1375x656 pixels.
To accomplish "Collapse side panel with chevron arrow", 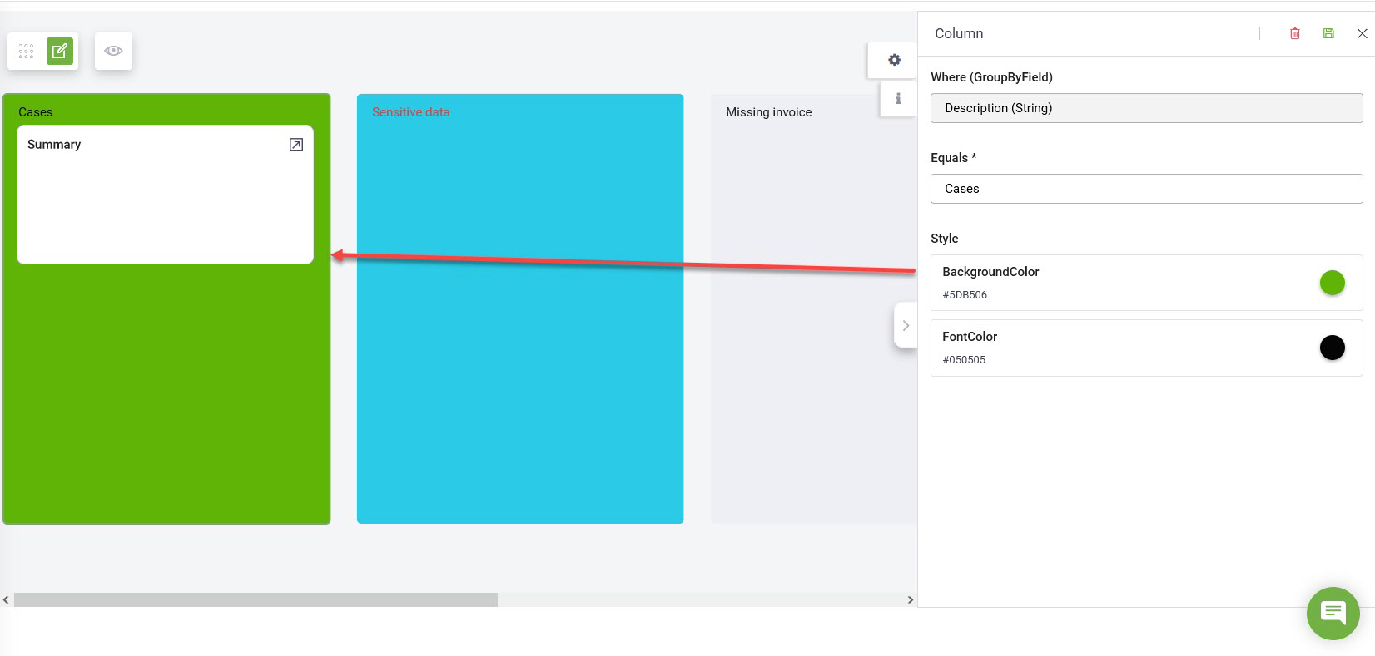I will (906, 325).
